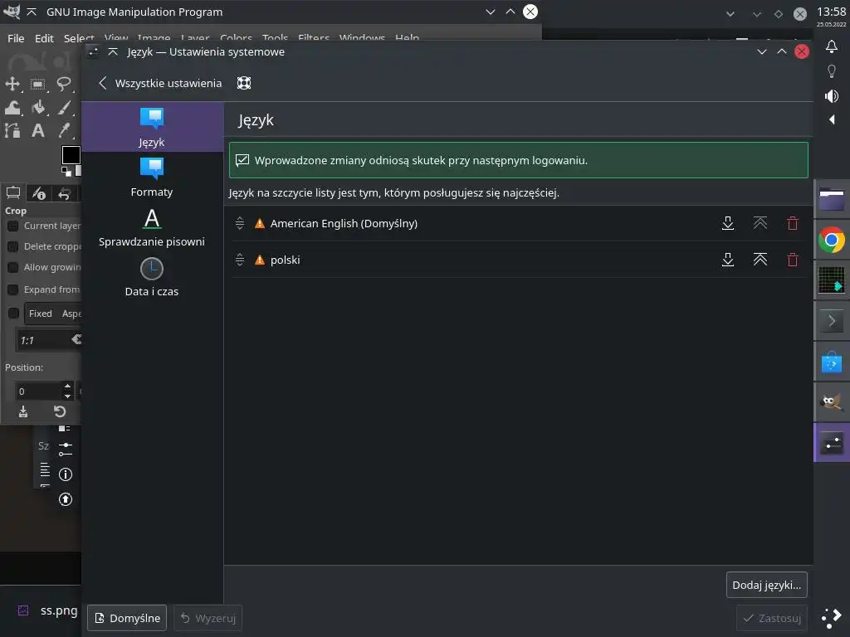Select the Paintbrush tool in GIMP
The width and height of the screenshot is (850, 637).
pyautogui.click(x=64, y=107)
